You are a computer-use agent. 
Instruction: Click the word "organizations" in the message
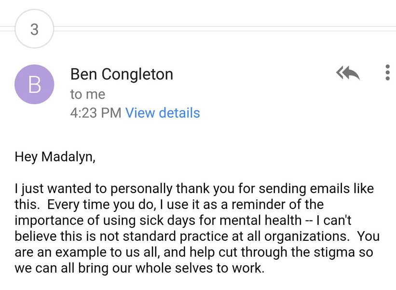(x=305, y=236)
